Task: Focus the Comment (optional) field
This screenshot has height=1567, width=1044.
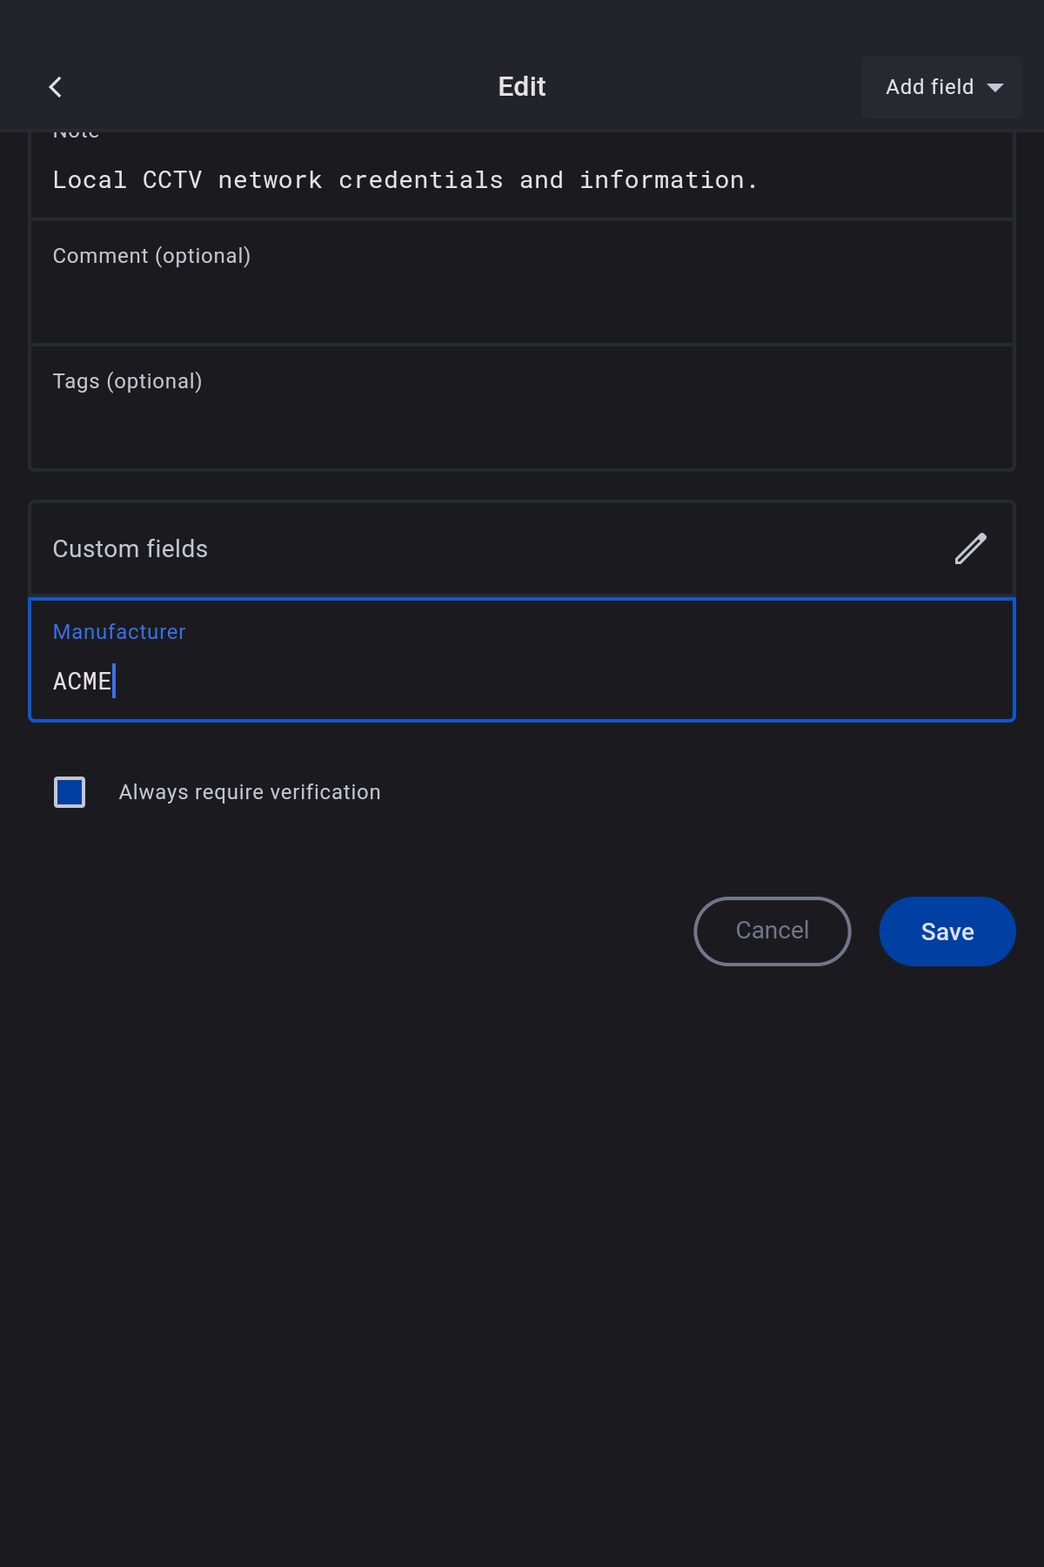Action: click(522, 296)
